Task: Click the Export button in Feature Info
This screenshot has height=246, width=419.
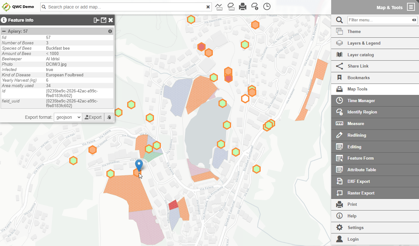Action: pos(93,117)
